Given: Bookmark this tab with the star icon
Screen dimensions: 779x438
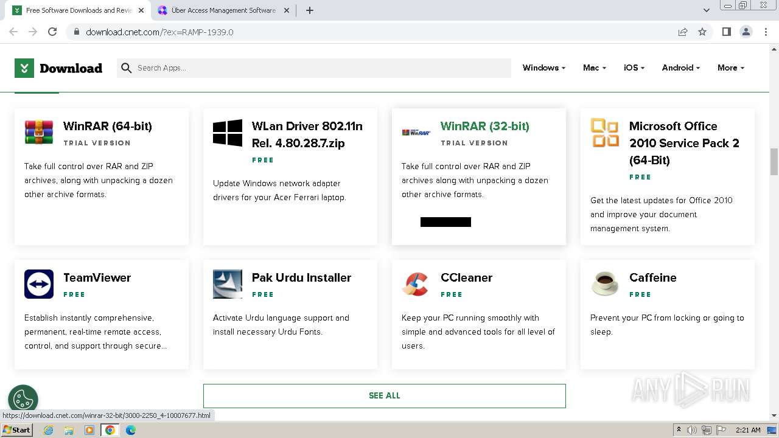Looking at the screenshot, I should (702, 32).
